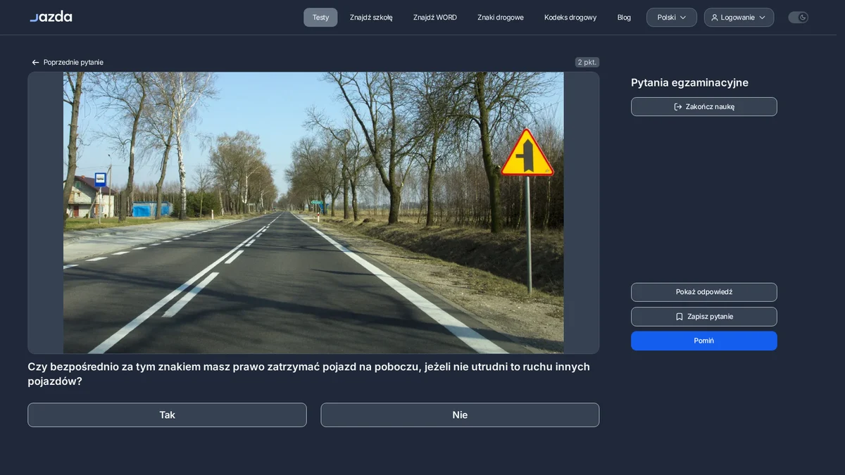This screenshot has height=475, width=845.
Task: Click the road sign question photo
Action: (x=313, y=213)
